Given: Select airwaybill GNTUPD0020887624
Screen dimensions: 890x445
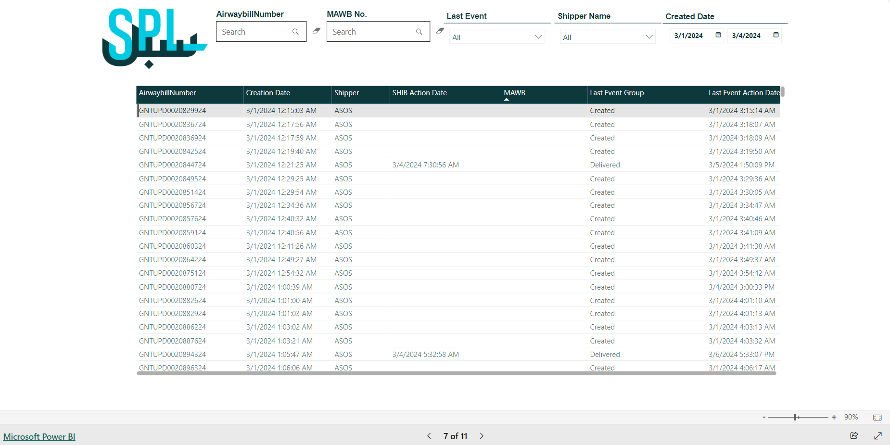Looking at the screenshot, I should point(172,341).
